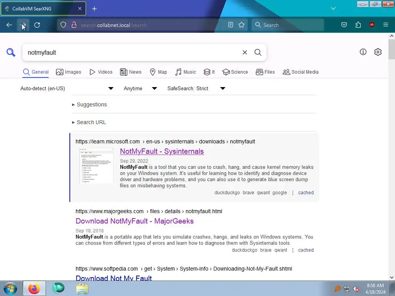Viewport: 395px width, 296px height.
Task: Reload the page with the refresh icon
Action: pos(37,25)
